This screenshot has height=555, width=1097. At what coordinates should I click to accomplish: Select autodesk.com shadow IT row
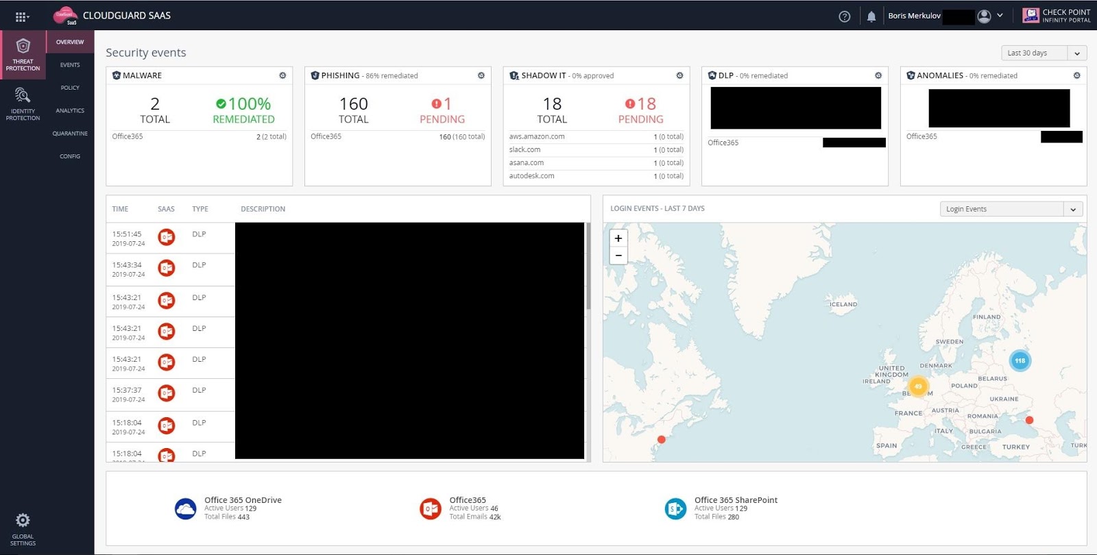596,175
